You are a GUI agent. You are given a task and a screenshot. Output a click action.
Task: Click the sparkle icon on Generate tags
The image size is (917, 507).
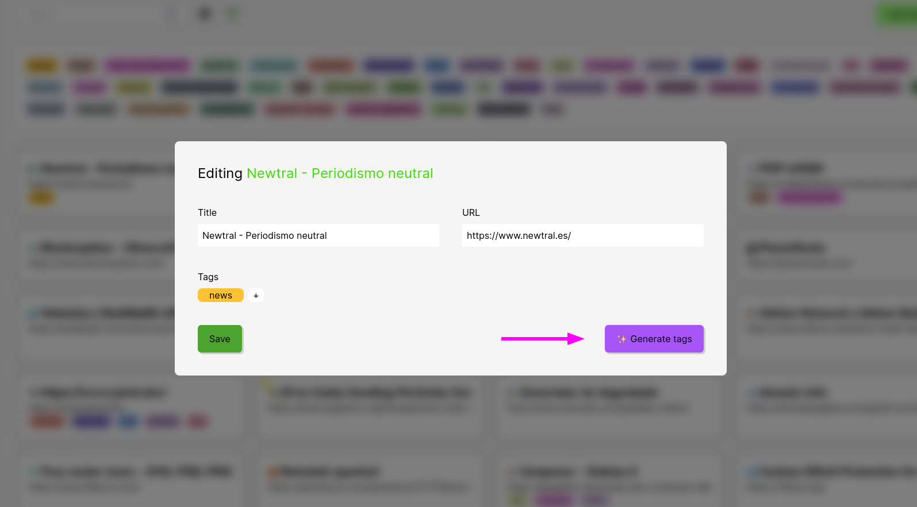pyautogui.click(x=621, y=339)
